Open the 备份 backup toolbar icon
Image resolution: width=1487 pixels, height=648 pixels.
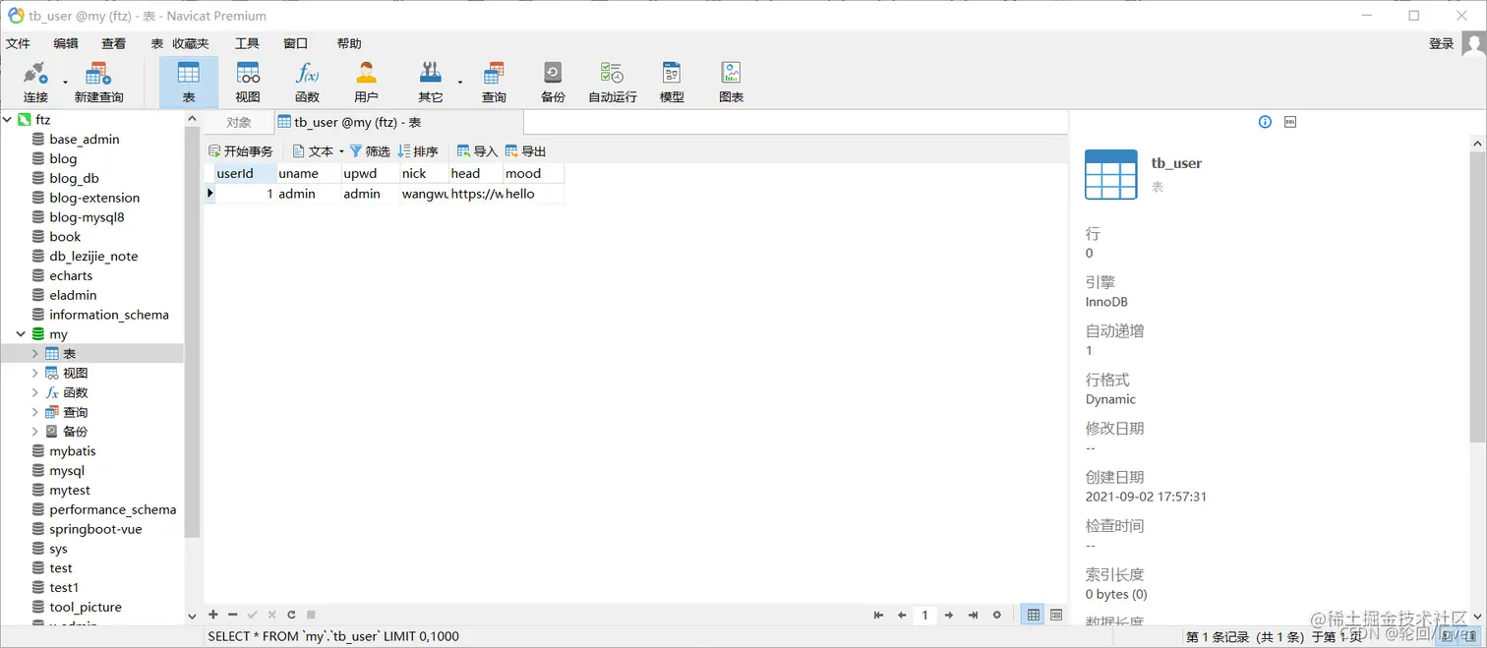(x=553, y=82)
